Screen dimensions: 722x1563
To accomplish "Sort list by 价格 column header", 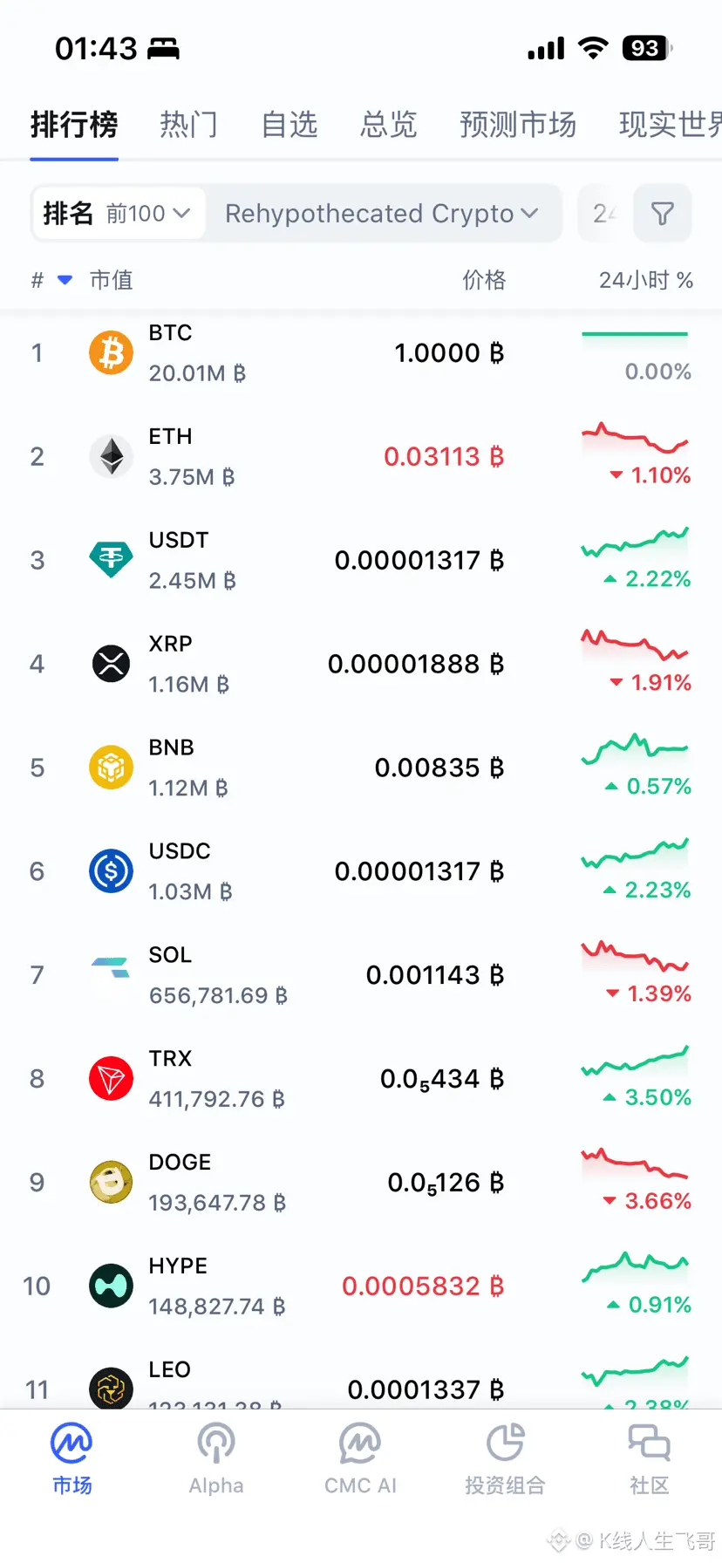I will pos(484,280).
